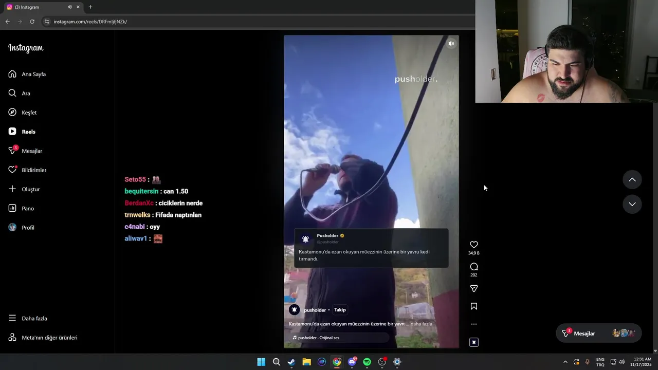The image size is (658, 370).
Task: Open Steam from taskbar
Action: coord(291,362)
